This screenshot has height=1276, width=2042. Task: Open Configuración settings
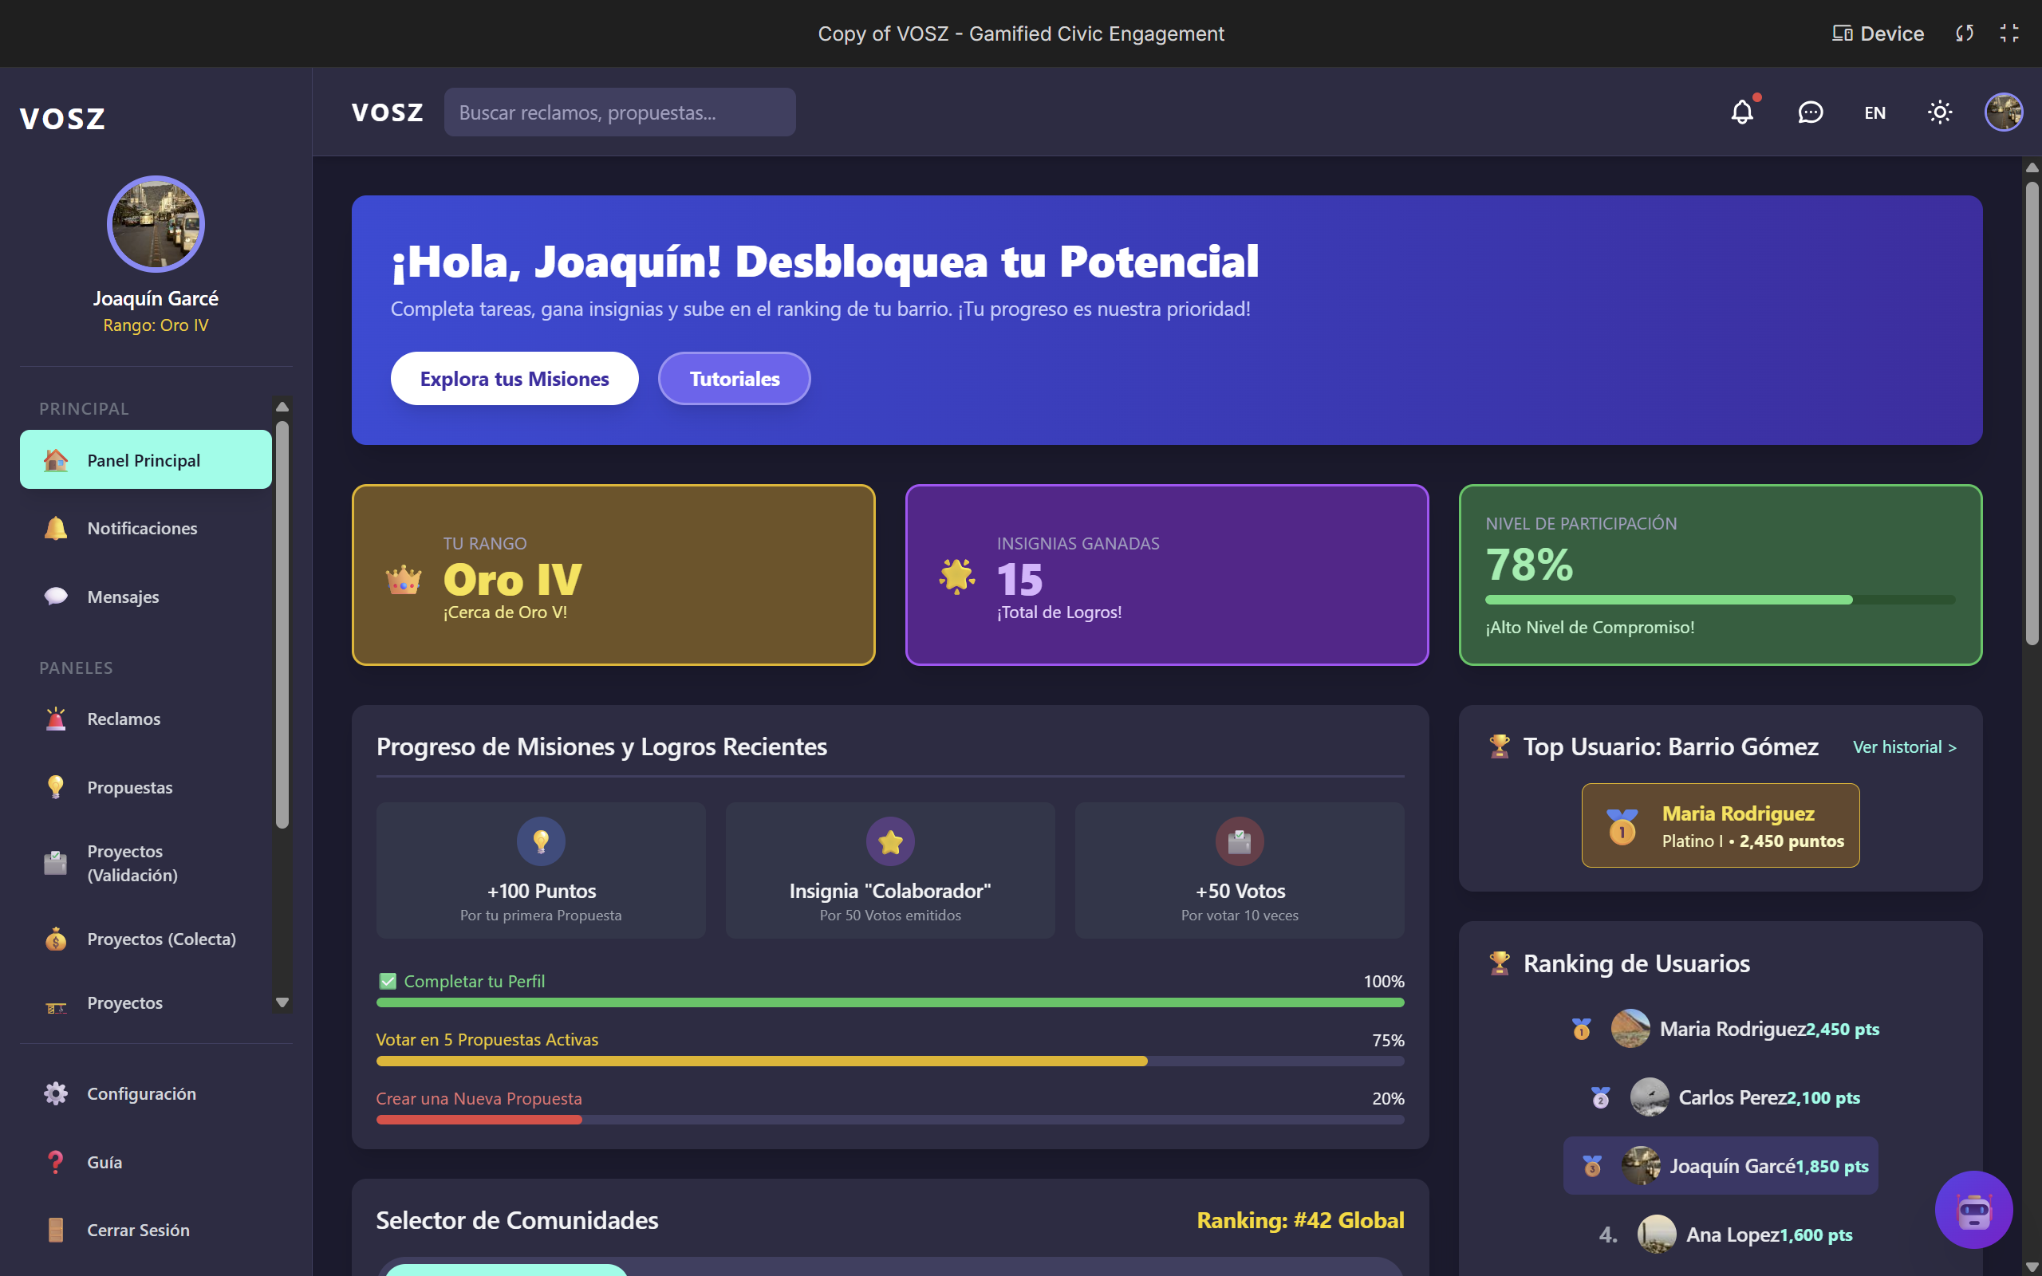(x=156, y=1093)
